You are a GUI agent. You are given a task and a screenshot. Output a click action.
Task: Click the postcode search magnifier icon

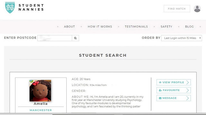pos(75,38)
